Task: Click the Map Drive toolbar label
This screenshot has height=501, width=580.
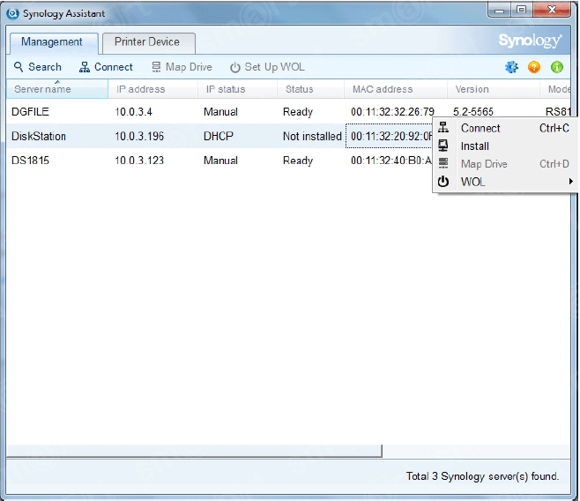Action: [189, 67]
